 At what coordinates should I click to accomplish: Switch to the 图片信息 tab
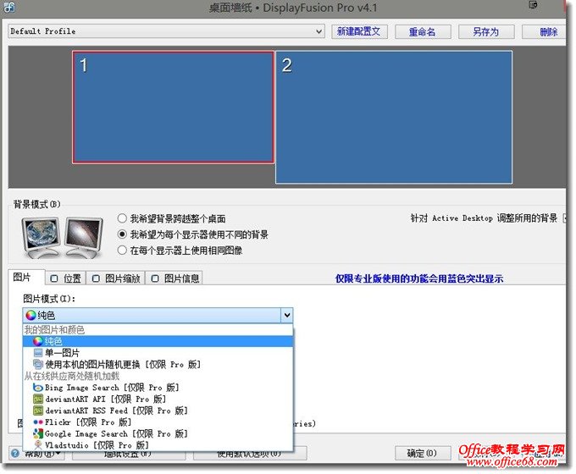point(175,278)
